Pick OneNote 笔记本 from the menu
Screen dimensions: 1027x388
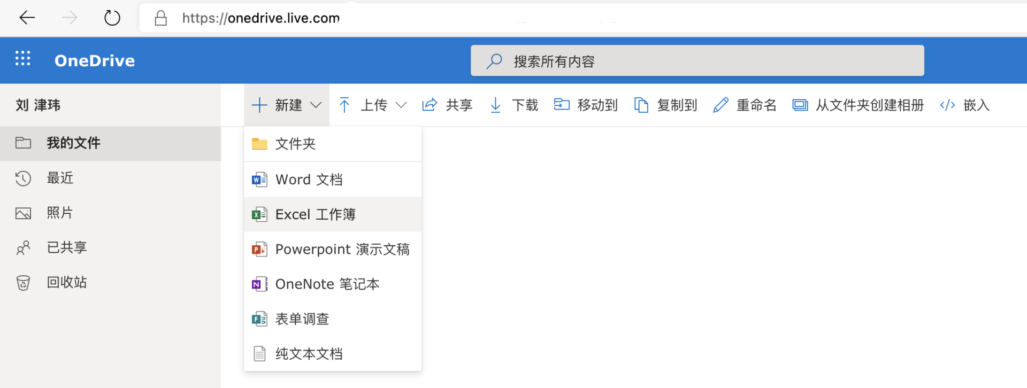[x=327, y=284]
